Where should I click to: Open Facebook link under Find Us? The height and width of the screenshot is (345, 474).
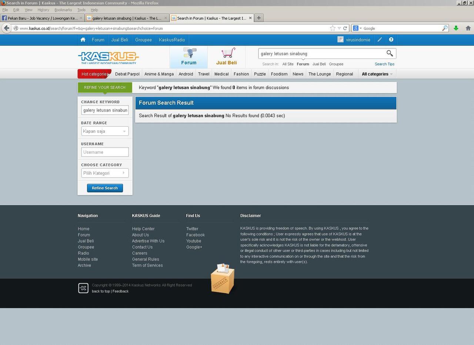(196, 235)
